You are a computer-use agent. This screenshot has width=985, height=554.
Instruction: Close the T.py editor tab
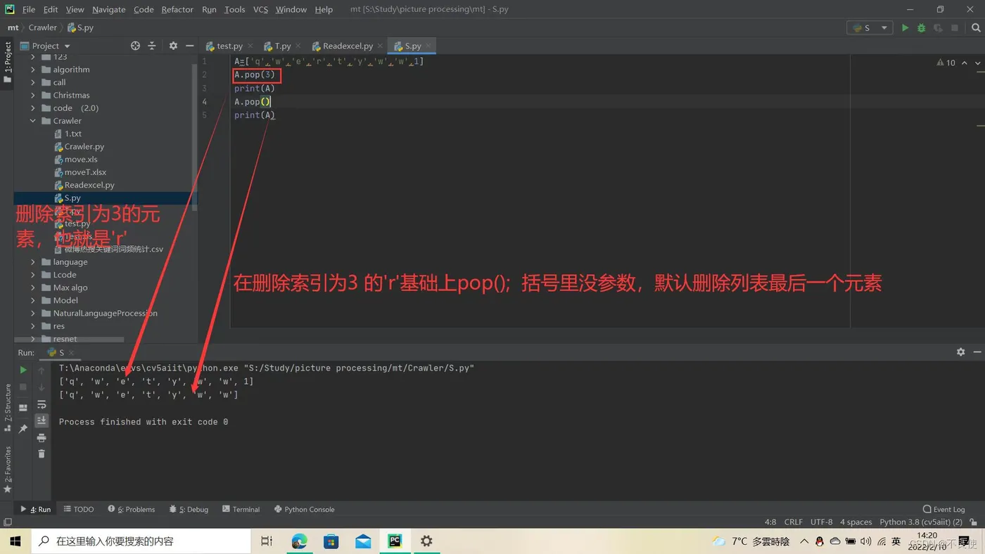[x=298, y=46]
